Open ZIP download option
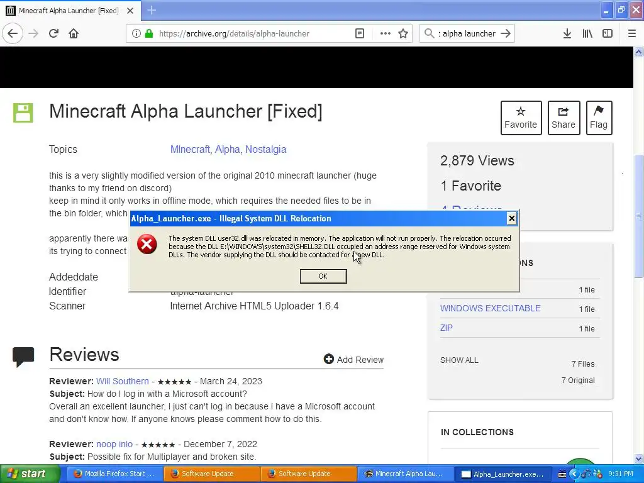This screenshot has height=483, width=644. pyautogui.click(x=447, y=328)
